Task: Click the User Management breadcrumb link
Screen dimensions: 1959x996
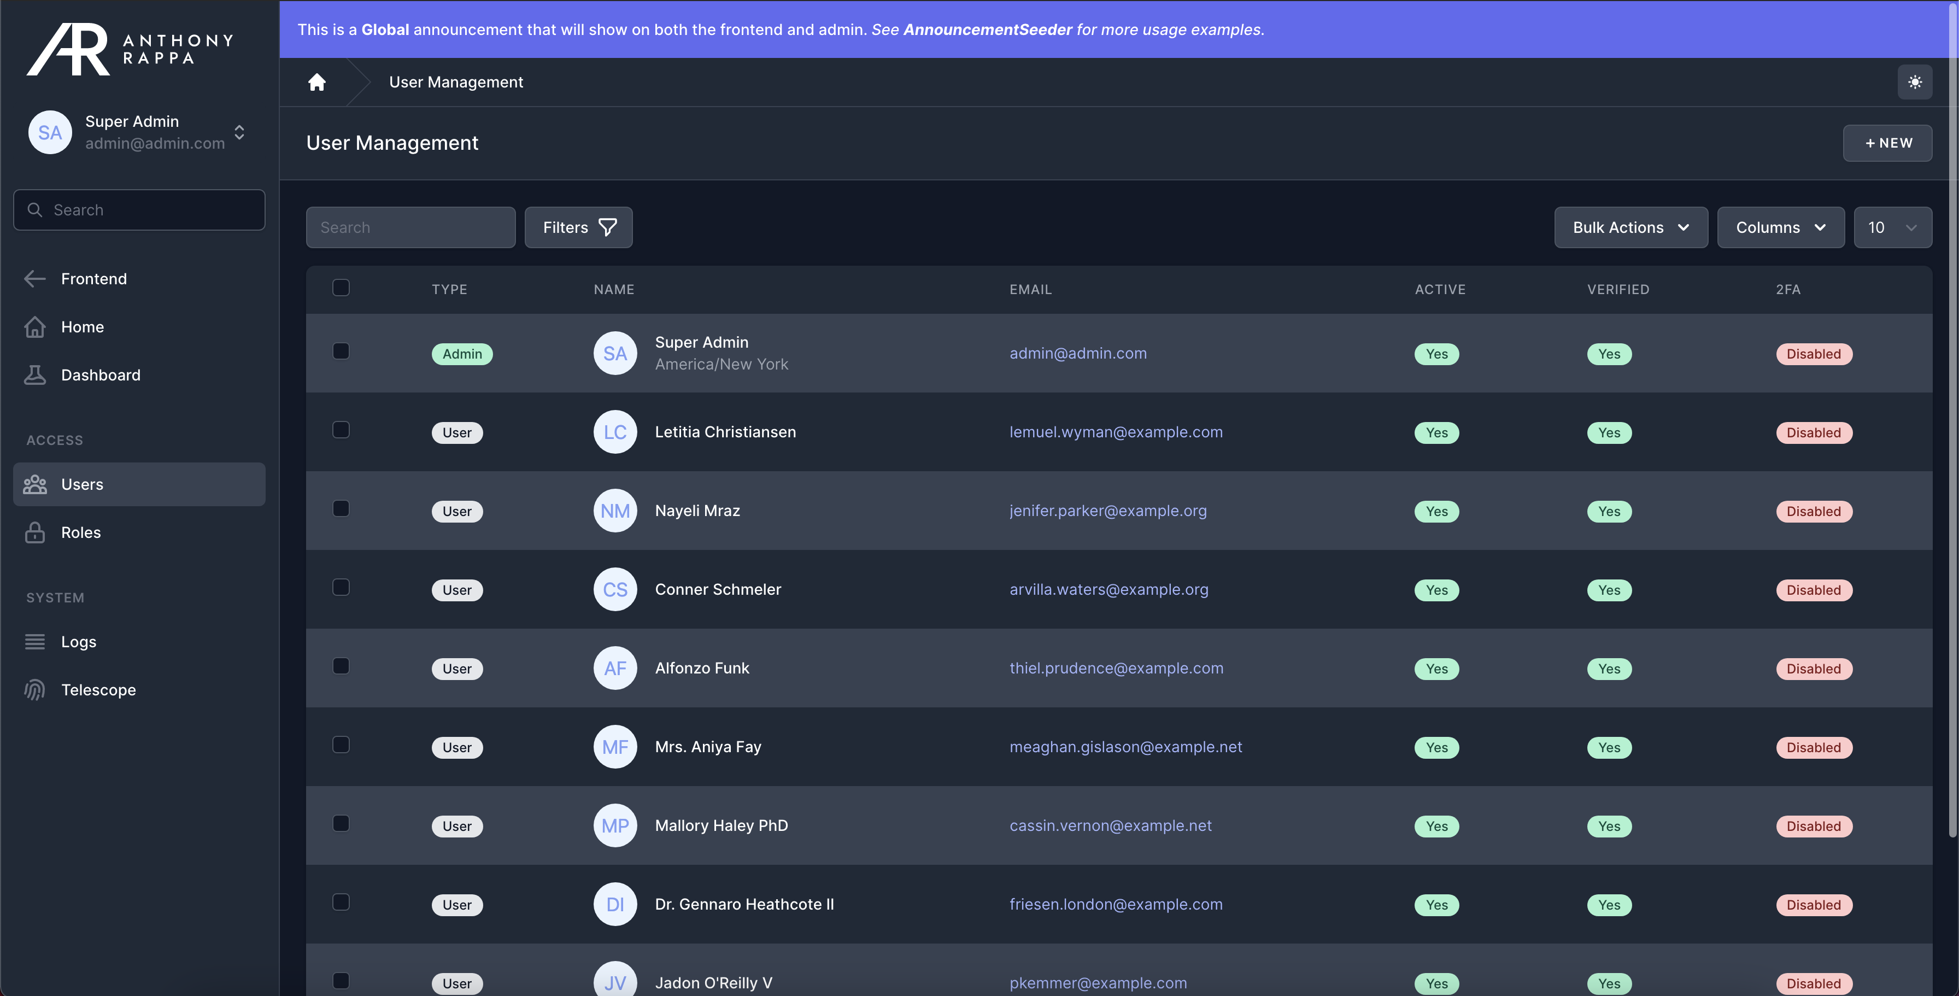Action: (x=456, y=80)
